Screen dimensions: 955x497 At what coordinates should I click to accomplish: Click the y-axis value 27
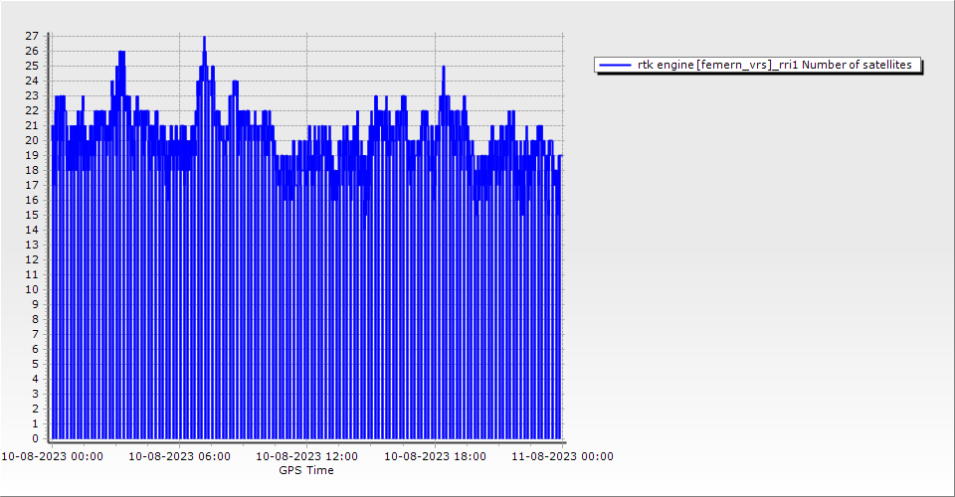32,36
